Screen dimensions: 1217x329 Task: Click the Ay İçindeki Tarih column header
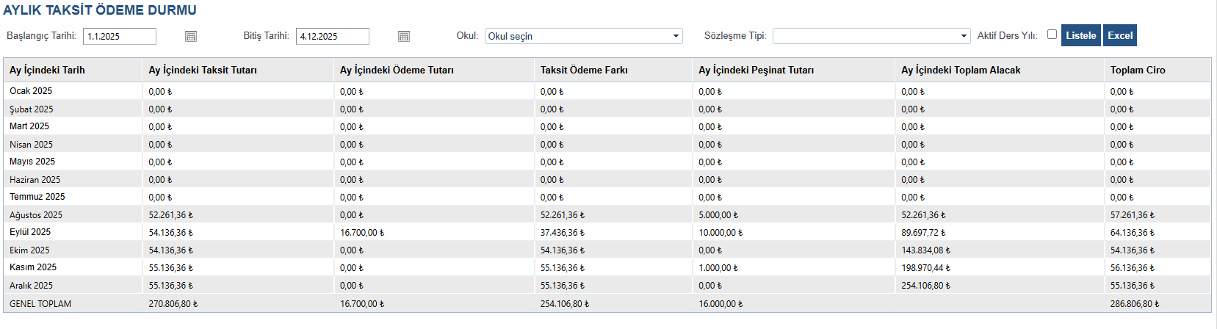coord(47,70)
